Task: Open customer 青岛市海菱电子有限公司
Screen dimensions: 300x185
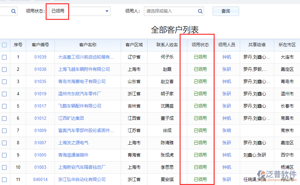Action: coord(82,82)
